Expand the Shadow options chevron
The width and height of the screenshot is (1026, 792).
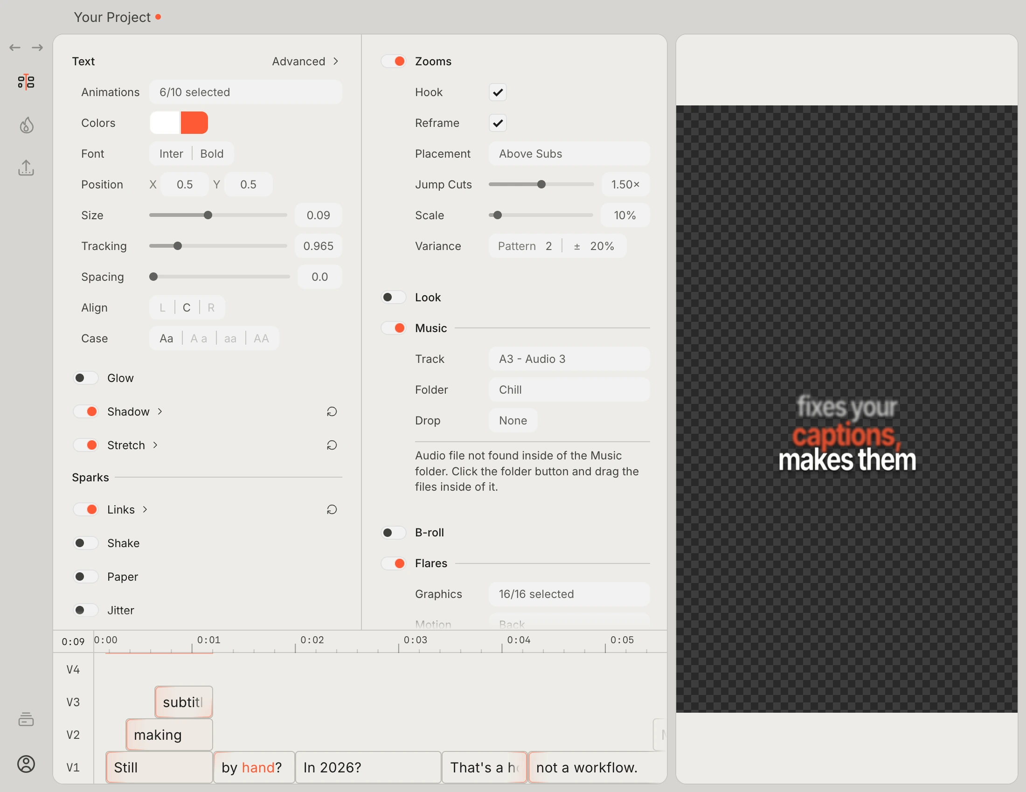160,411
